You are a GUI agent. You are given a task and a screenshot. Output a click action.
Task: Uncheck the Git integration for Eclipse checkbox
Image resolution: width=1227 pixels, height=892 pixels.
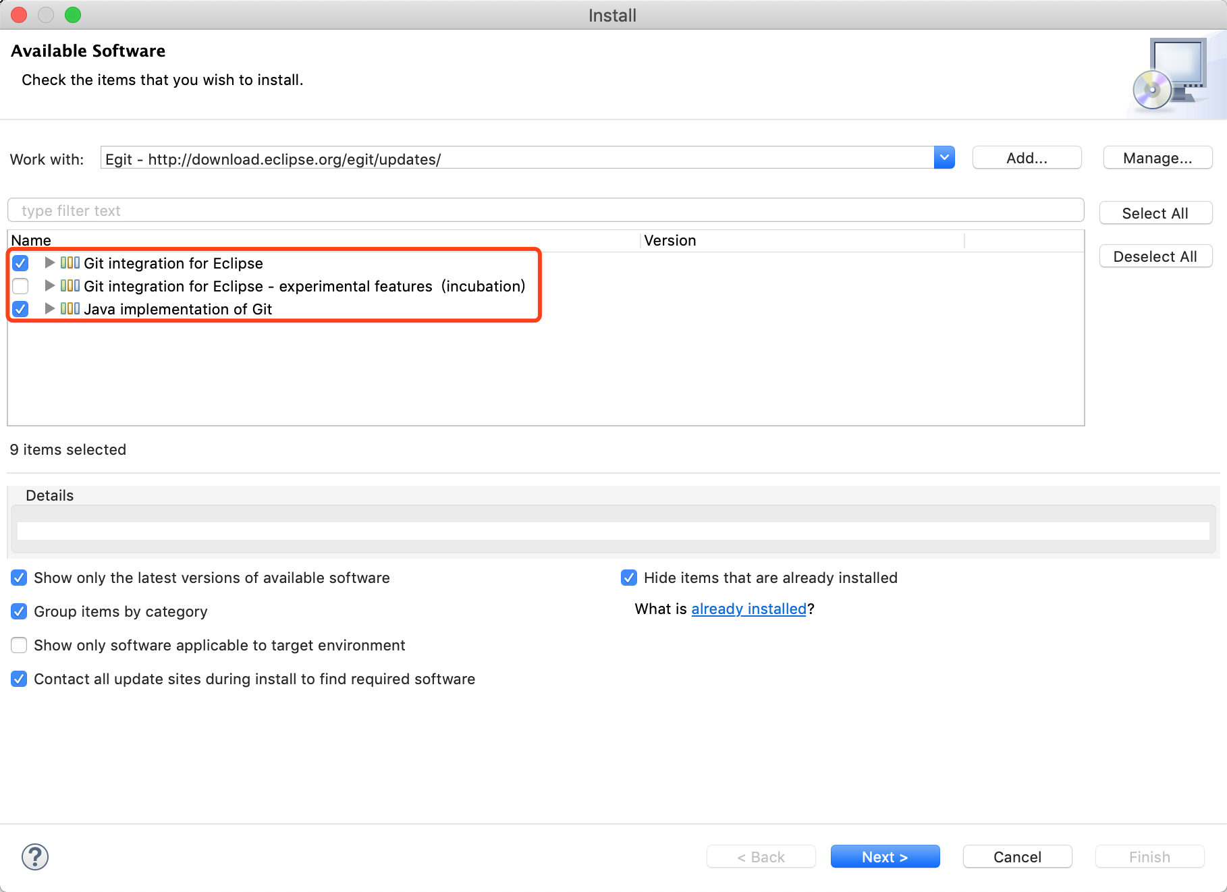coord(20,263)
